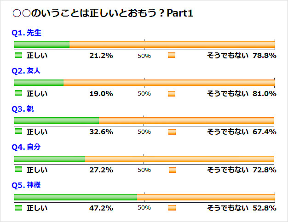Click the chart title ending in Part1
The image size is (288, 222).
(103, 13)
